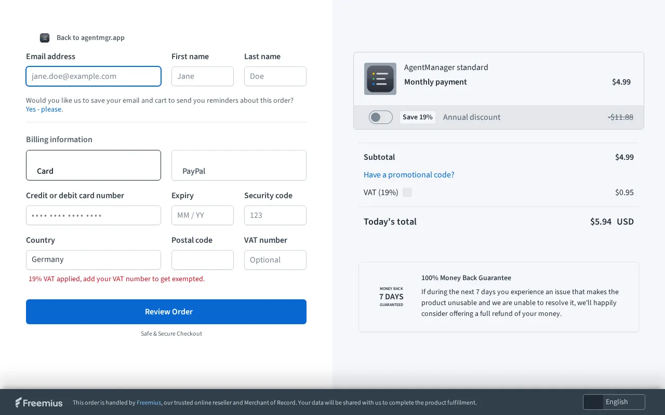Click the 'Today's total' label
This screenshot has width=665, height=415.
pyautogui.click(x=390, y=222)
